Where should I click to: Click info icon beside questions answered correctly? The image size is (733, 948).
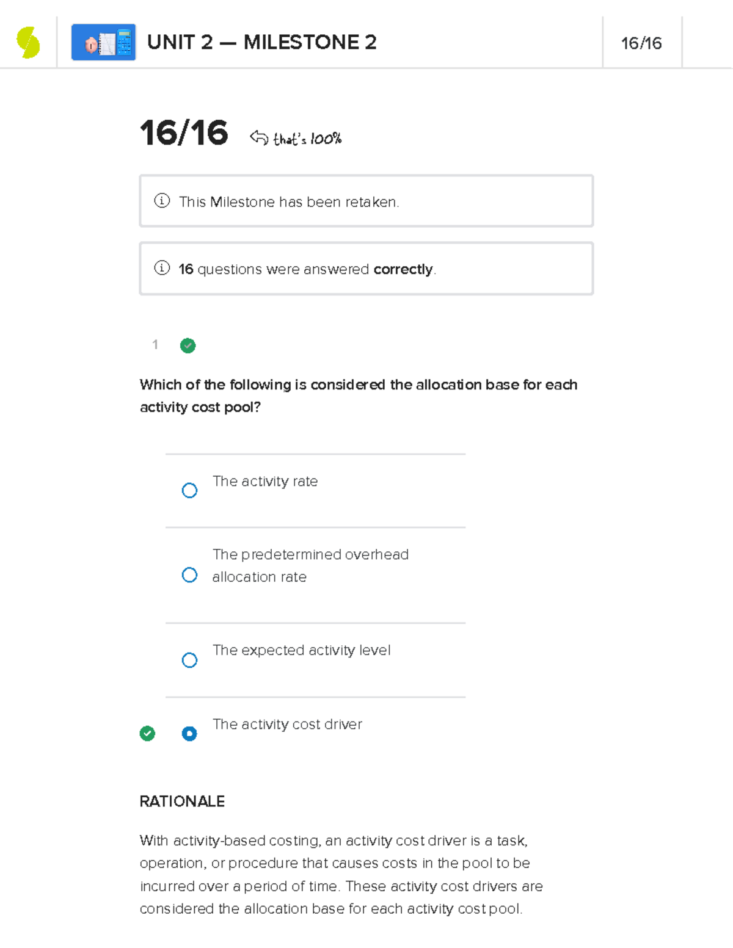[x=162, y=268]
